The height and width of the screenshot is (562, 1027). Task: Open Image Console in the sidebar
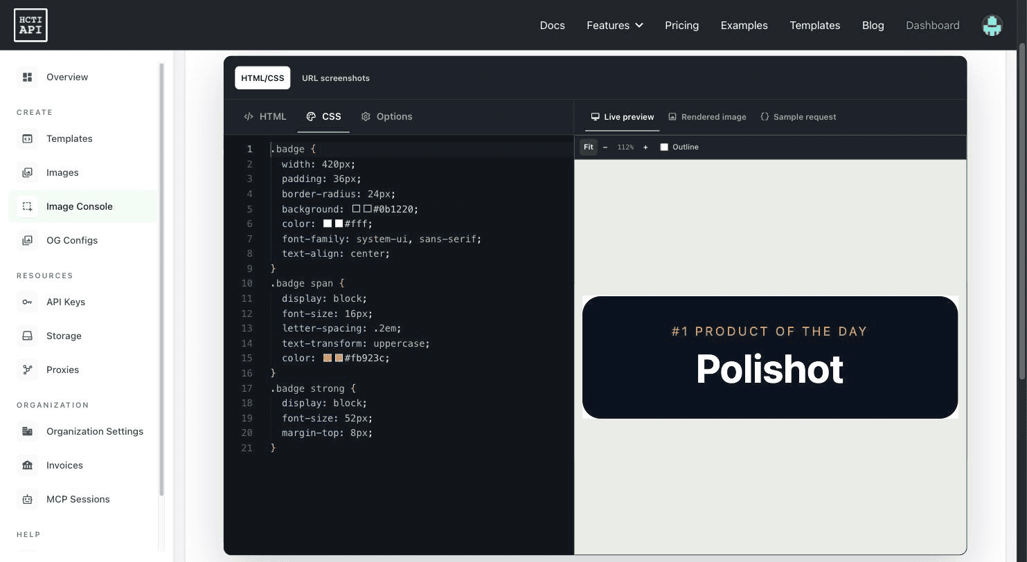[x=83, y=206]
